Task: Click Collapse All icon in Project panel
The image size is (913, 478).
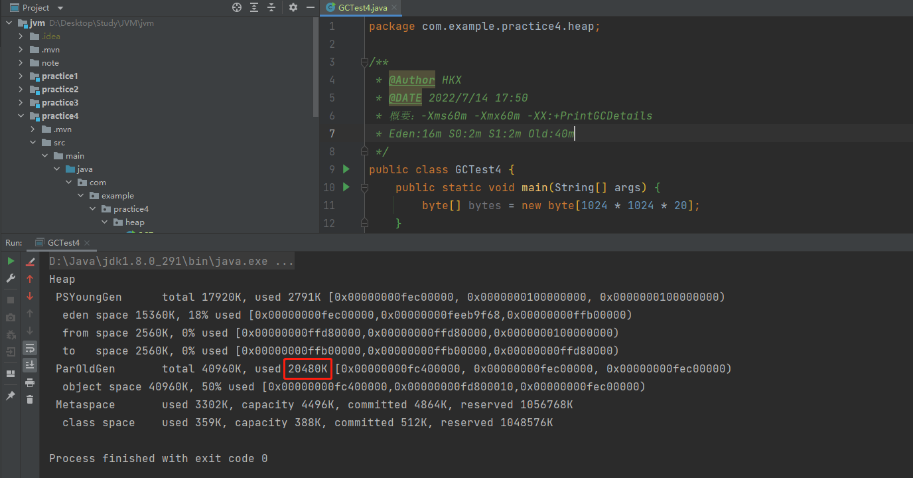Action: [271, 7]
